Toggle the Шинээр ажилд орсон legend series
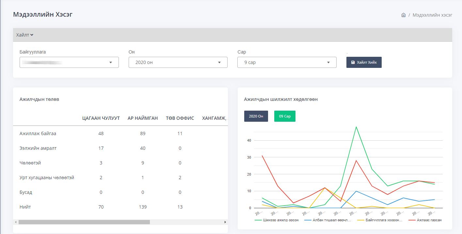The width and height of the screenshot is (462, 234). click(x=277, y=220)
